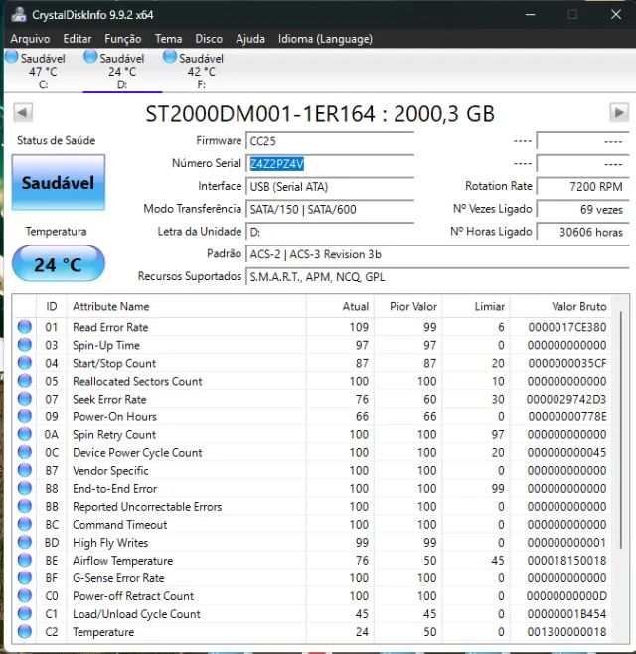Open the Idioma (Language) menu
Image resolution: width=636 pixels, height=654 pixels.
(x=325, y=39)
